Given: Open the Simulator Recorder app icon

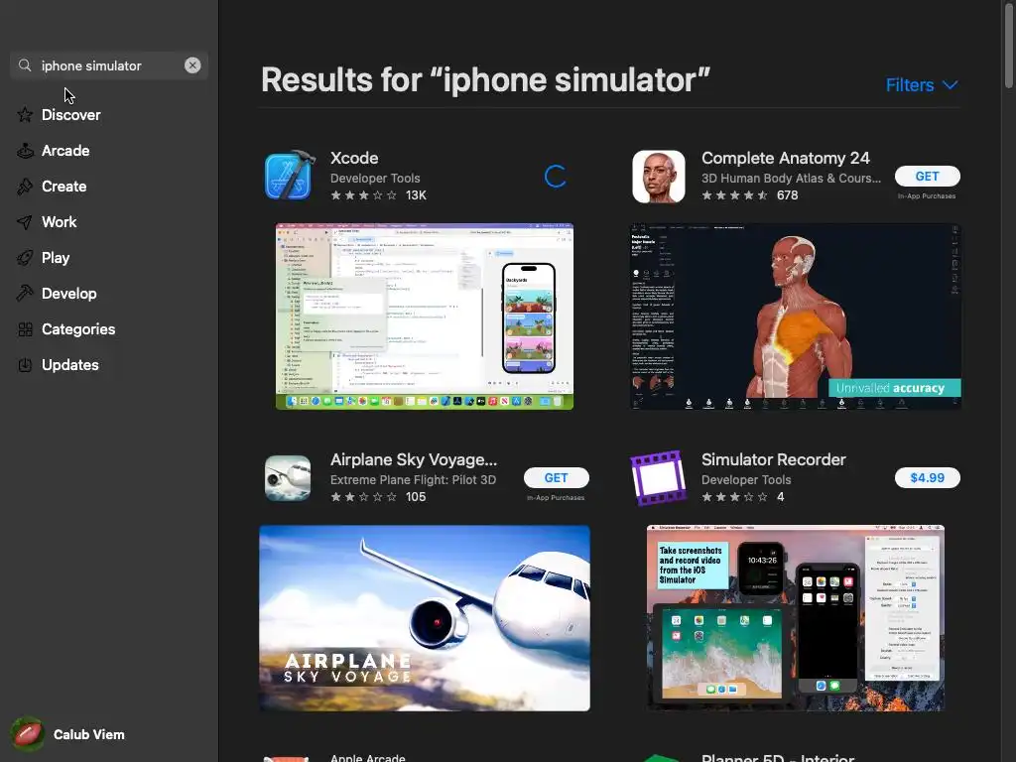Looking at the screenshot, I should point(659,478).
